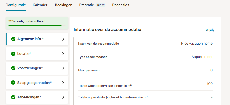The width and height of the screenshot is (230, 105).
Task: Expand Algemene info via its chevron
Action: 63,39
